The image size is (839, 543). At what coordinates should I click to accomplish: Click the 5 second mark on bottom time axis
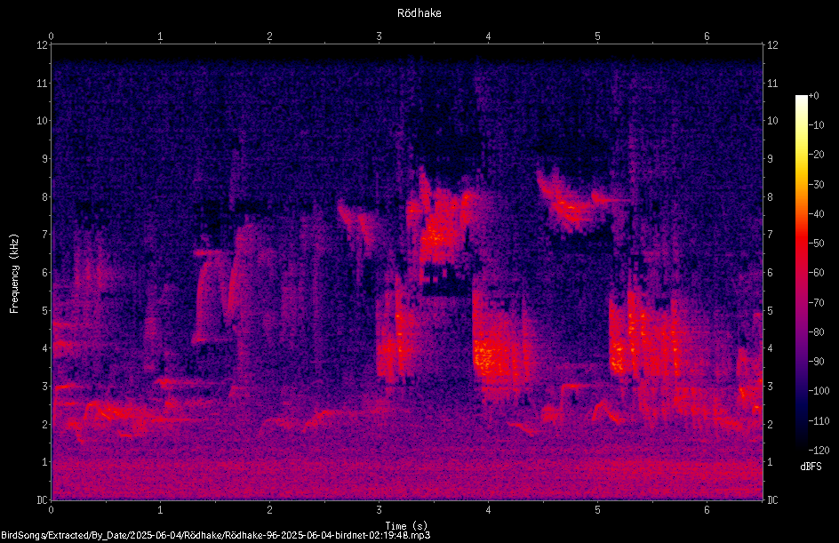point(597,510)
